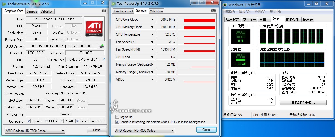Screen dimensions: 335x137
Task: Click GPU-Z title icon in Sensors window
Action: (x=113, y=3)
